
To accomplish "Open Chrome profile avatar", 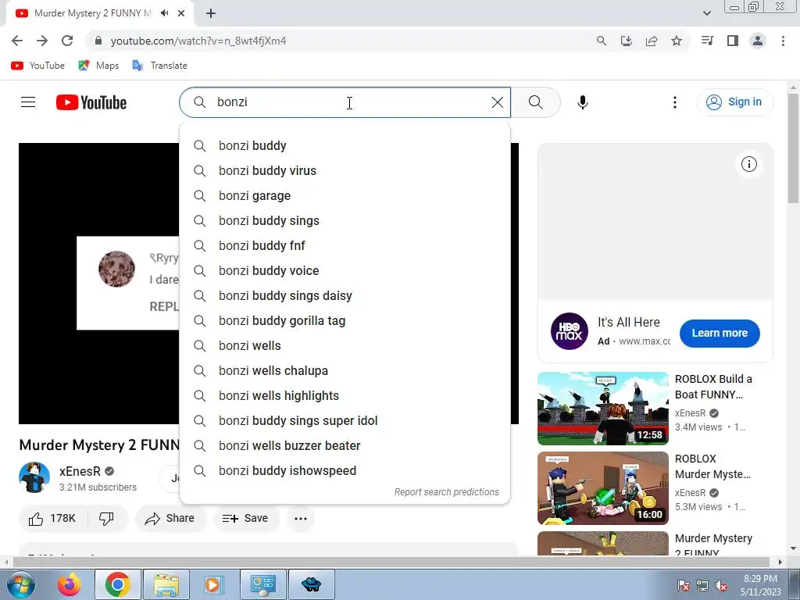I will click(x=758, y=41).
